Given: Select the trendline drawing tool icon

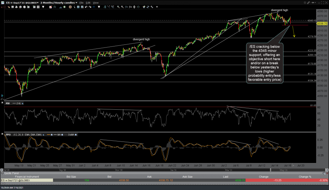Looking at the screenshot, I should pos(109,7).
